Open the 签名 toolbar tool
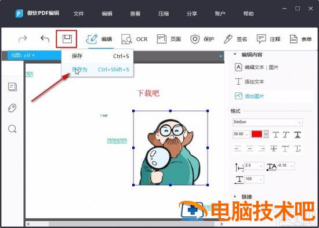319x228 pixels. pyautogui.click(x=235, y=39)
